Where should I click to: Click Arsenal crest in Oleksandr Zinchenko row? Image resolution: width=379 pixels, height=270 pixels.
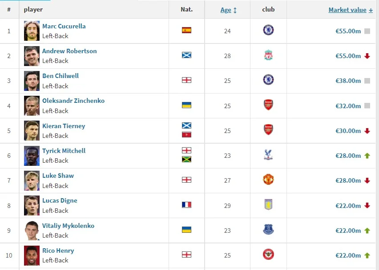pos(268,105)
